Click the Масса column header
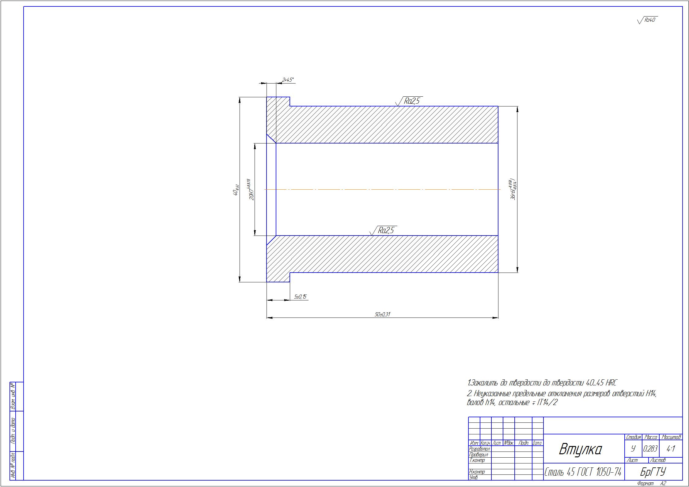Screen dimensions: 689x487 point(651,437)
